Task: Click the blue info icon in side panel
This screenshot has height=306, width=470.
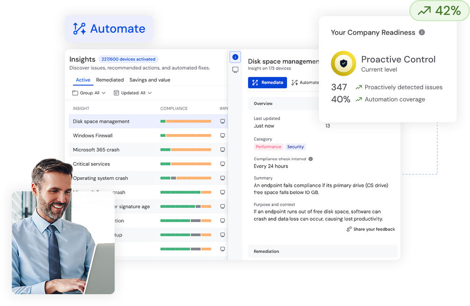Action: point(235,57)
